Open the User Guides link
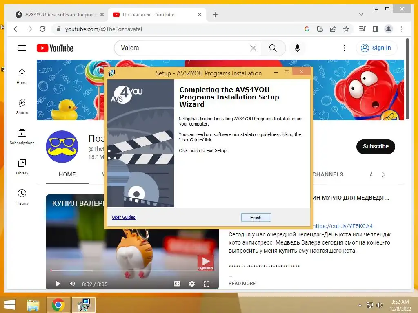This screenshot has height=313, width=418. click(x=123, y=217)
